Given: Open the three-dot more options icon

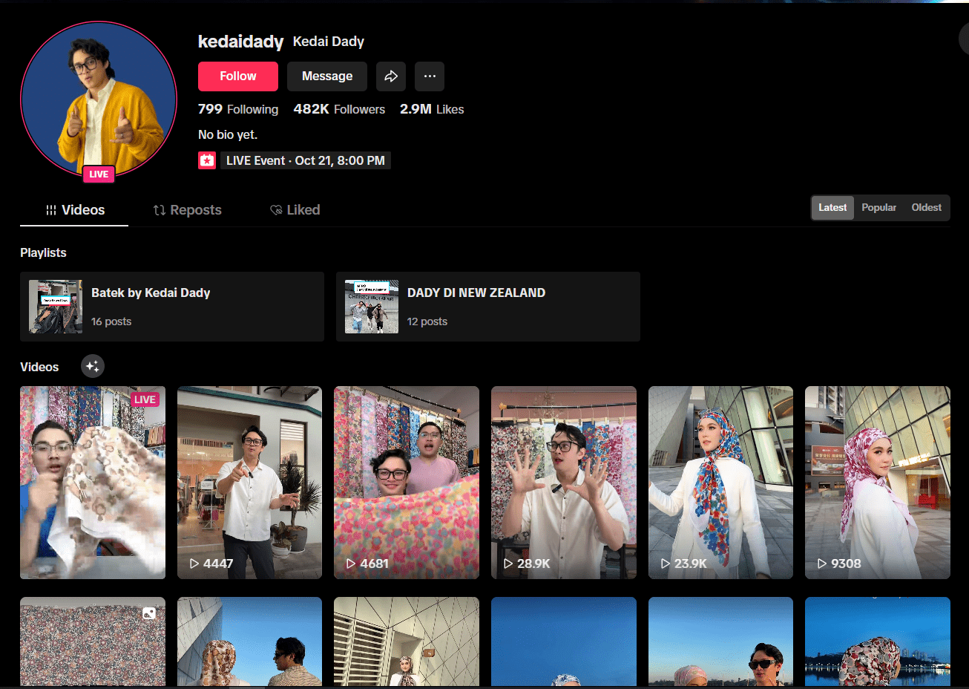Looking at the screenshot, I should click(430, 76).
